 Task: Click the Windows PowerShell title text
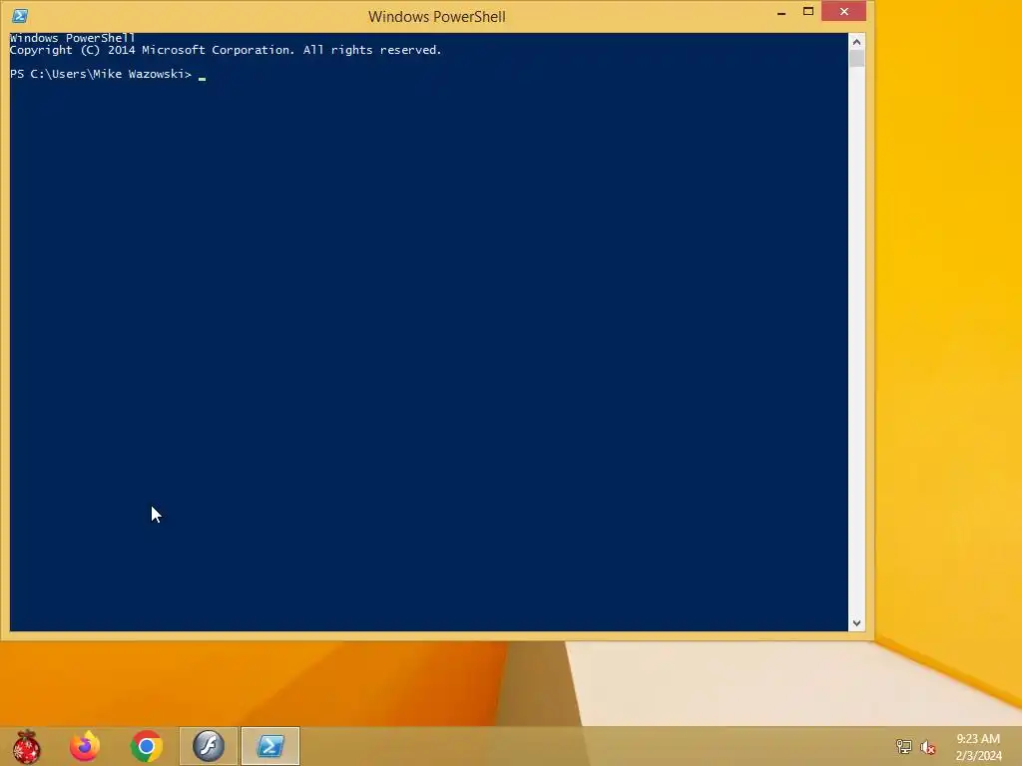tap(437, 16)
